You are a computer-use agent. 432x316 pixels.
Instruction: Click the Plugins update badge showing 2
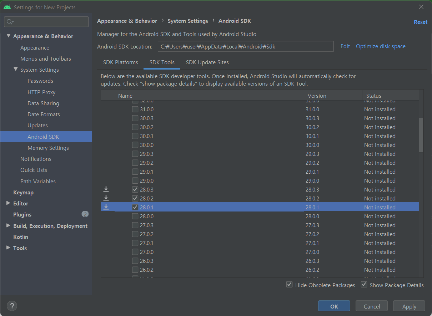(x=85, y=214)
